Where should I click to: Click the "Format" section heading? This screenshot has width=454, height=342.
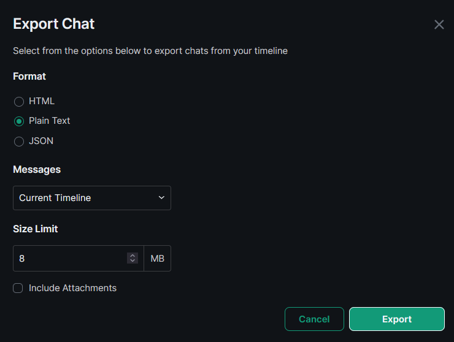29,77
